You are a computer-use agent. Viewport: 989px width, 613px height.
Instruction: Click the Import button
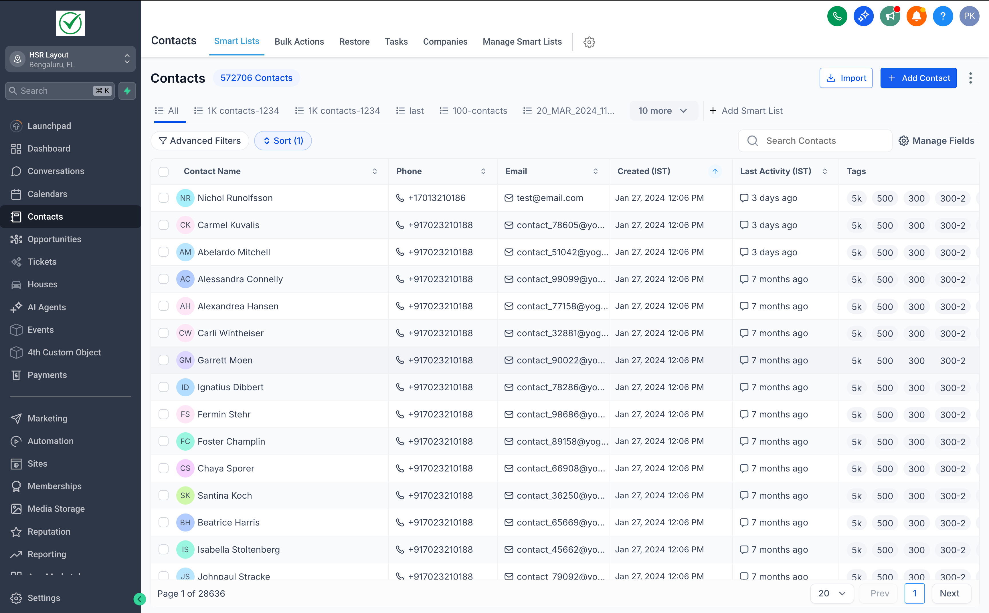point(846,78)
